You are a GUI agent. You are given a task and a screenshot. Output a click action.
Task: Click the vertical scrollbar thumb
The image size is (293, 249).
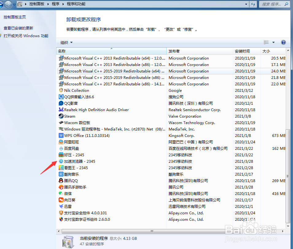click(288, 176)
